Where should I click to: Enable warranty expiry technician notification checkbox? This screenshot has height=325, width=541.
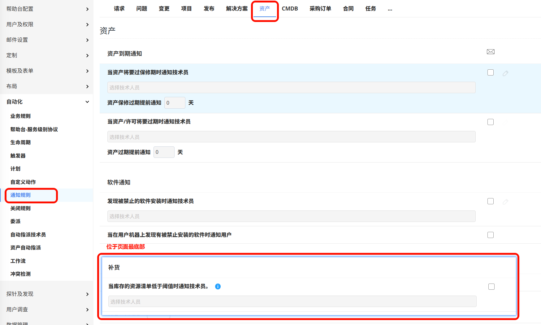click(x=491, y=72)
